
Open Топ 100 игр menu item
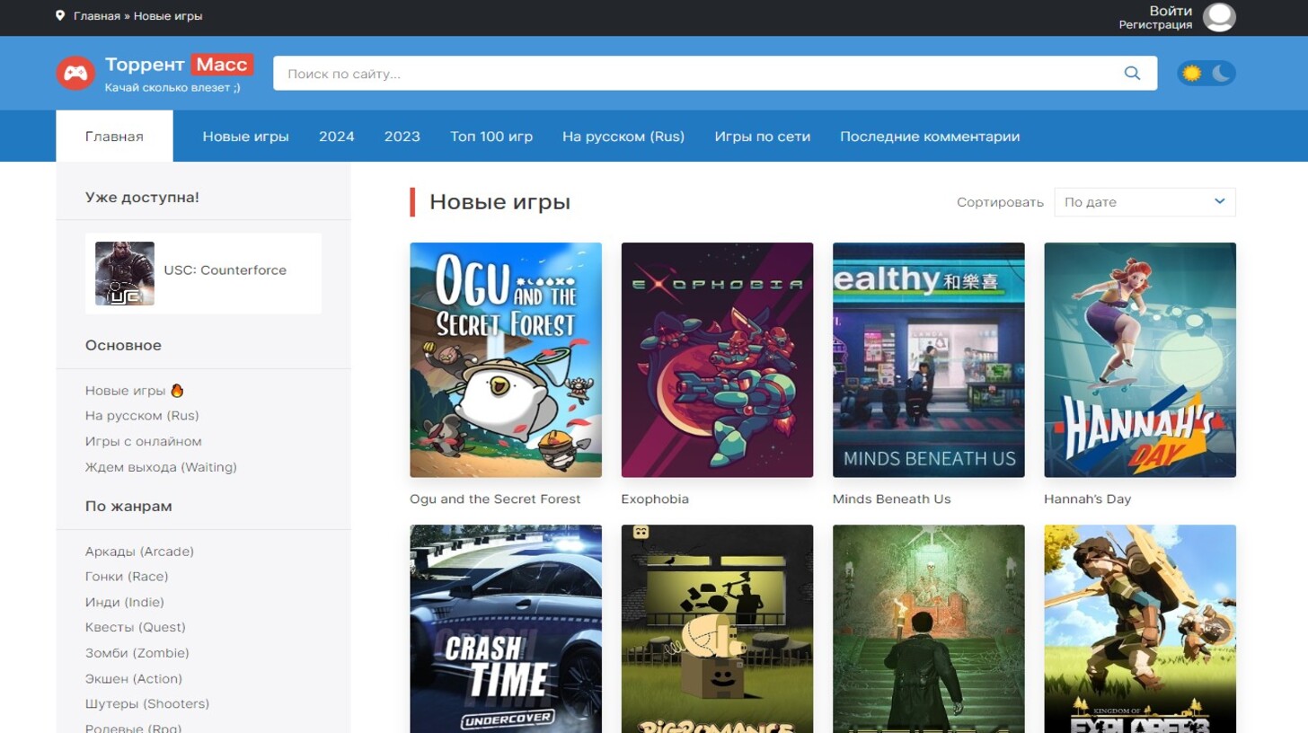[x=491, y=137]
